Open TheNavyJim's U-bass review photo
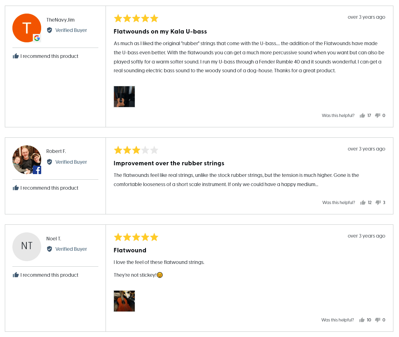The height and width of the screenshot is (337, 399). [x=124, y=97]
